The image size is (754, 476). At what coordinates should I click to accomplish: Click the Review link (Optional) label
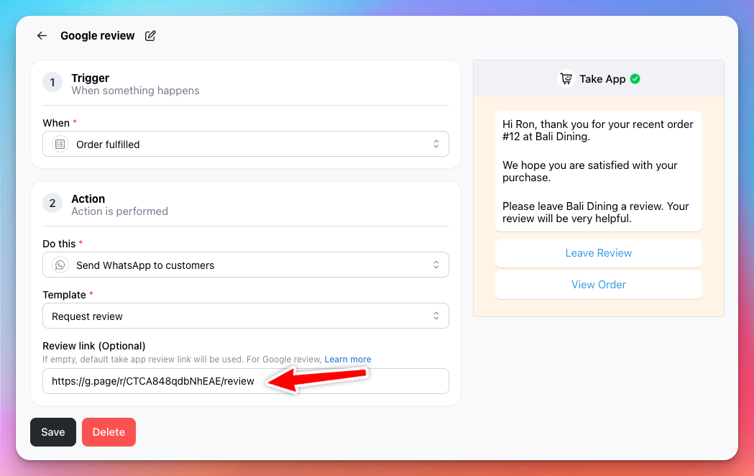tap(93, 346)
